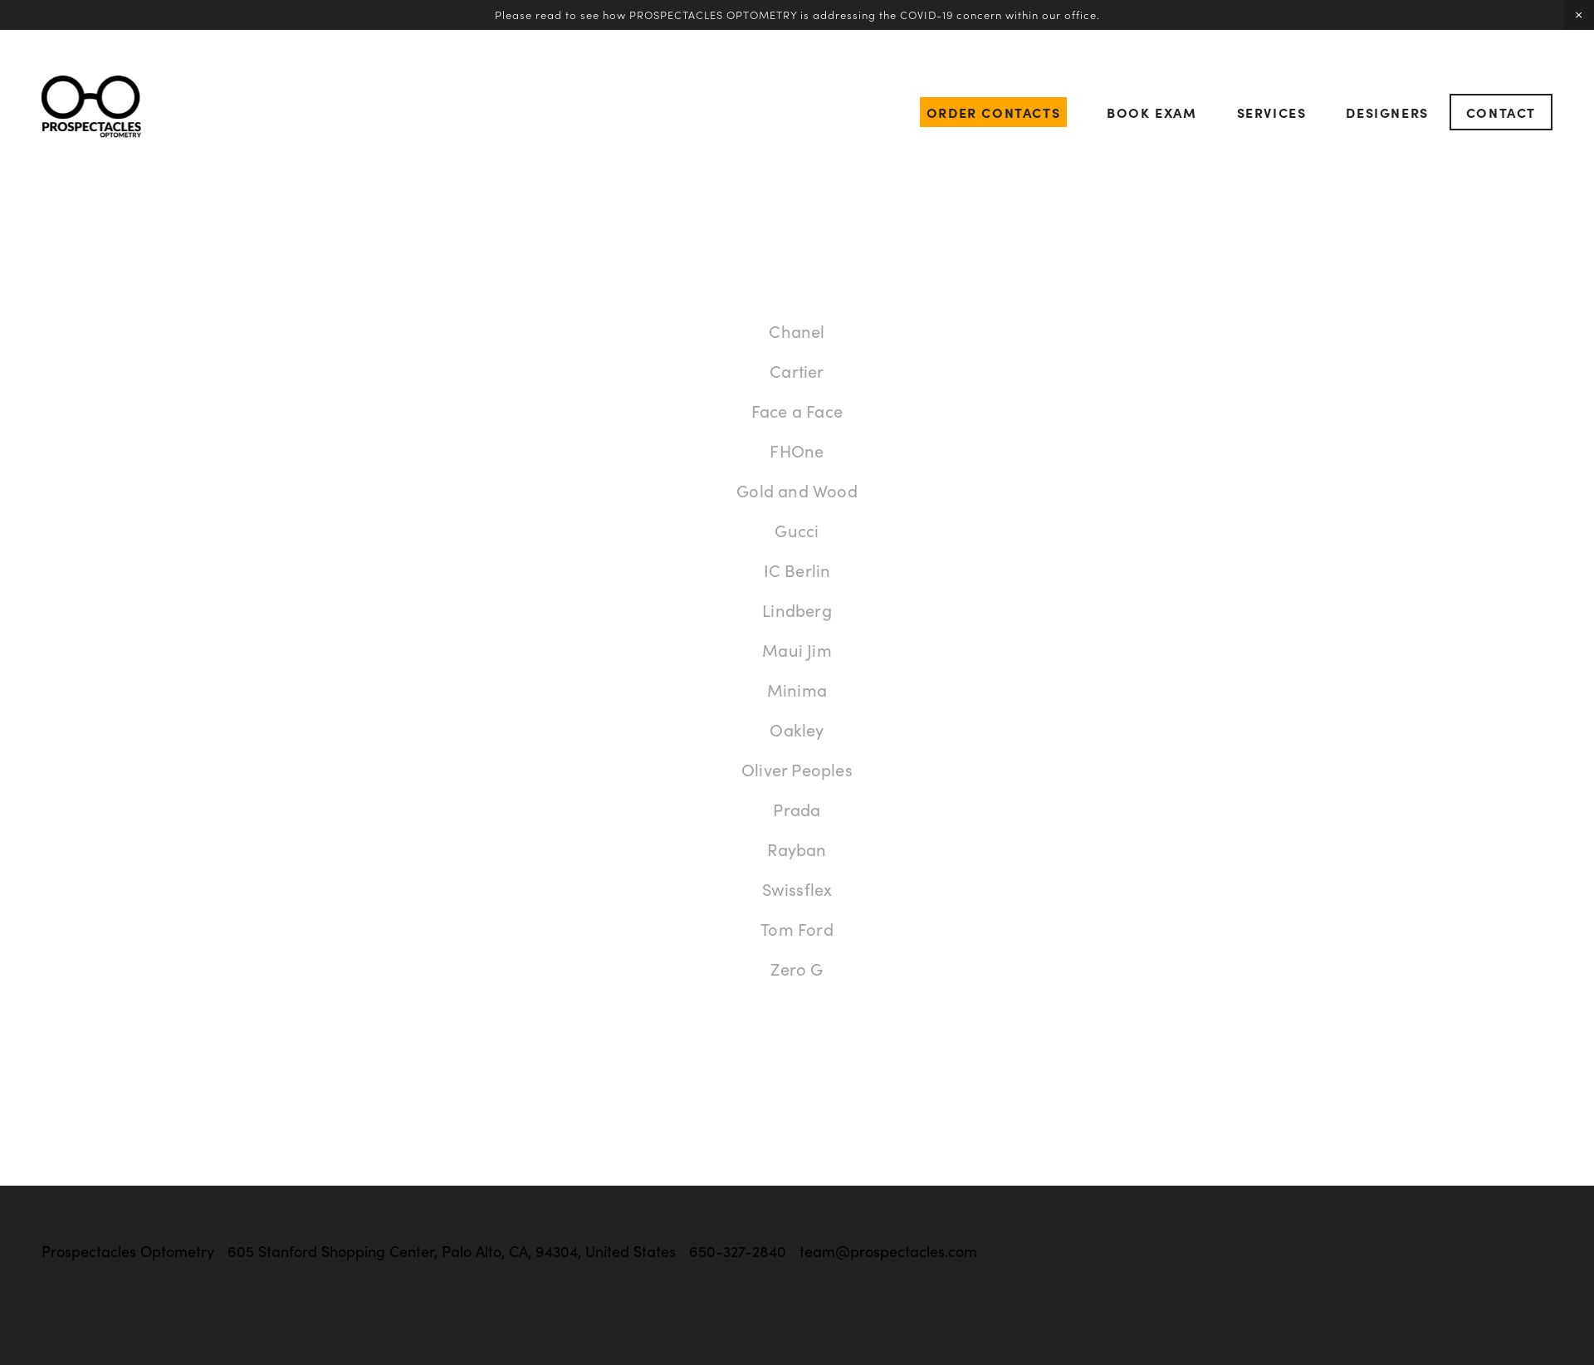
Task: Close the COVID-19 announcement banner
Action: coord(1579,15)
